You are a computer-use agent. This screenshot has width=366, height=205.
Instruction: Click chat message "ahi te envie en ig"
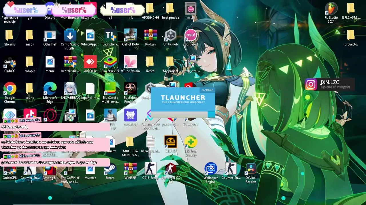(15, 127)
